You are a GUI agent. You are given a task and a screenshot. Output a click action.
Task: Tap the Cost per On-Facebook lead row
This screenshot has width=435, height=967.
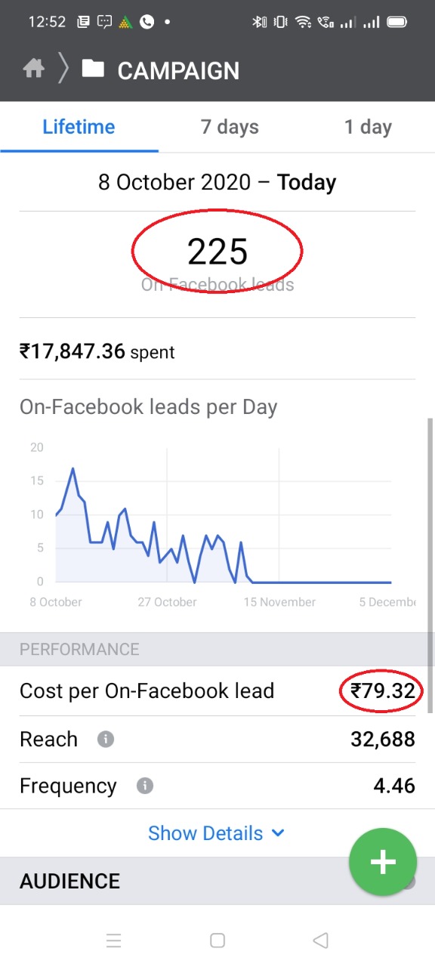217,690
